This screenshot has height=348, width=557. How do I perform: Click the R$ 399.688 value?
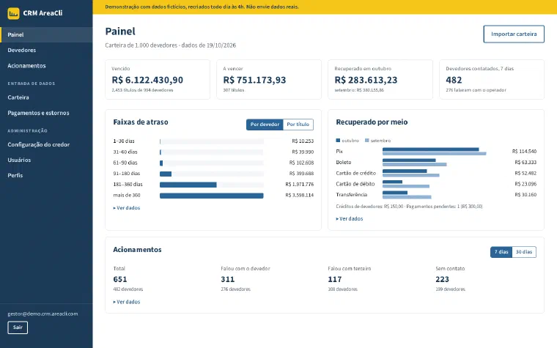(301, 174)
